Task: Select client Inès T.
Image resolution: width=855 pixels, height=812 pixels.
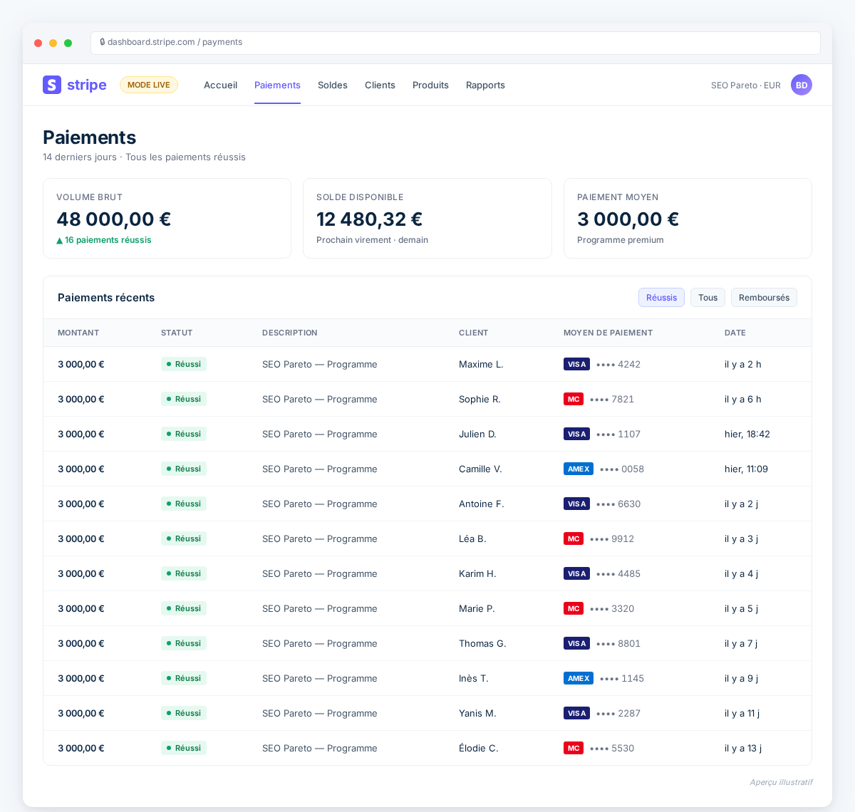Action: pyautogui.click(x=474, y=678)
